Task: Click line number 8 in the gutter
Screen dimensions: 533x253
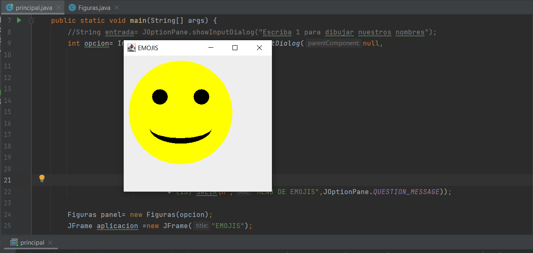Action: (x=9, y=32)
